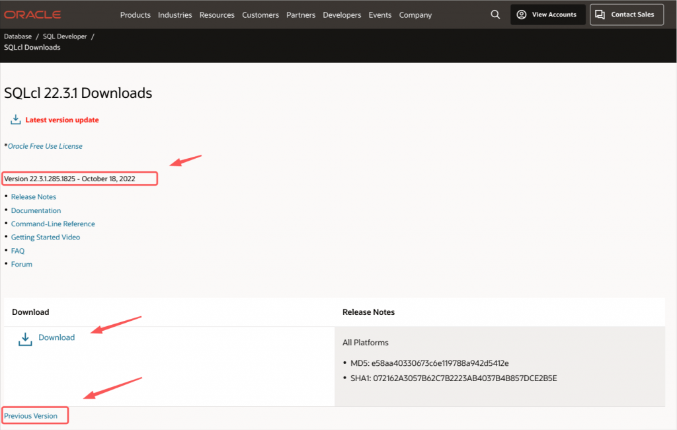Go to SQL Developer breadcrumb
This screenshot has width=677, height=430.
point(65,36)
